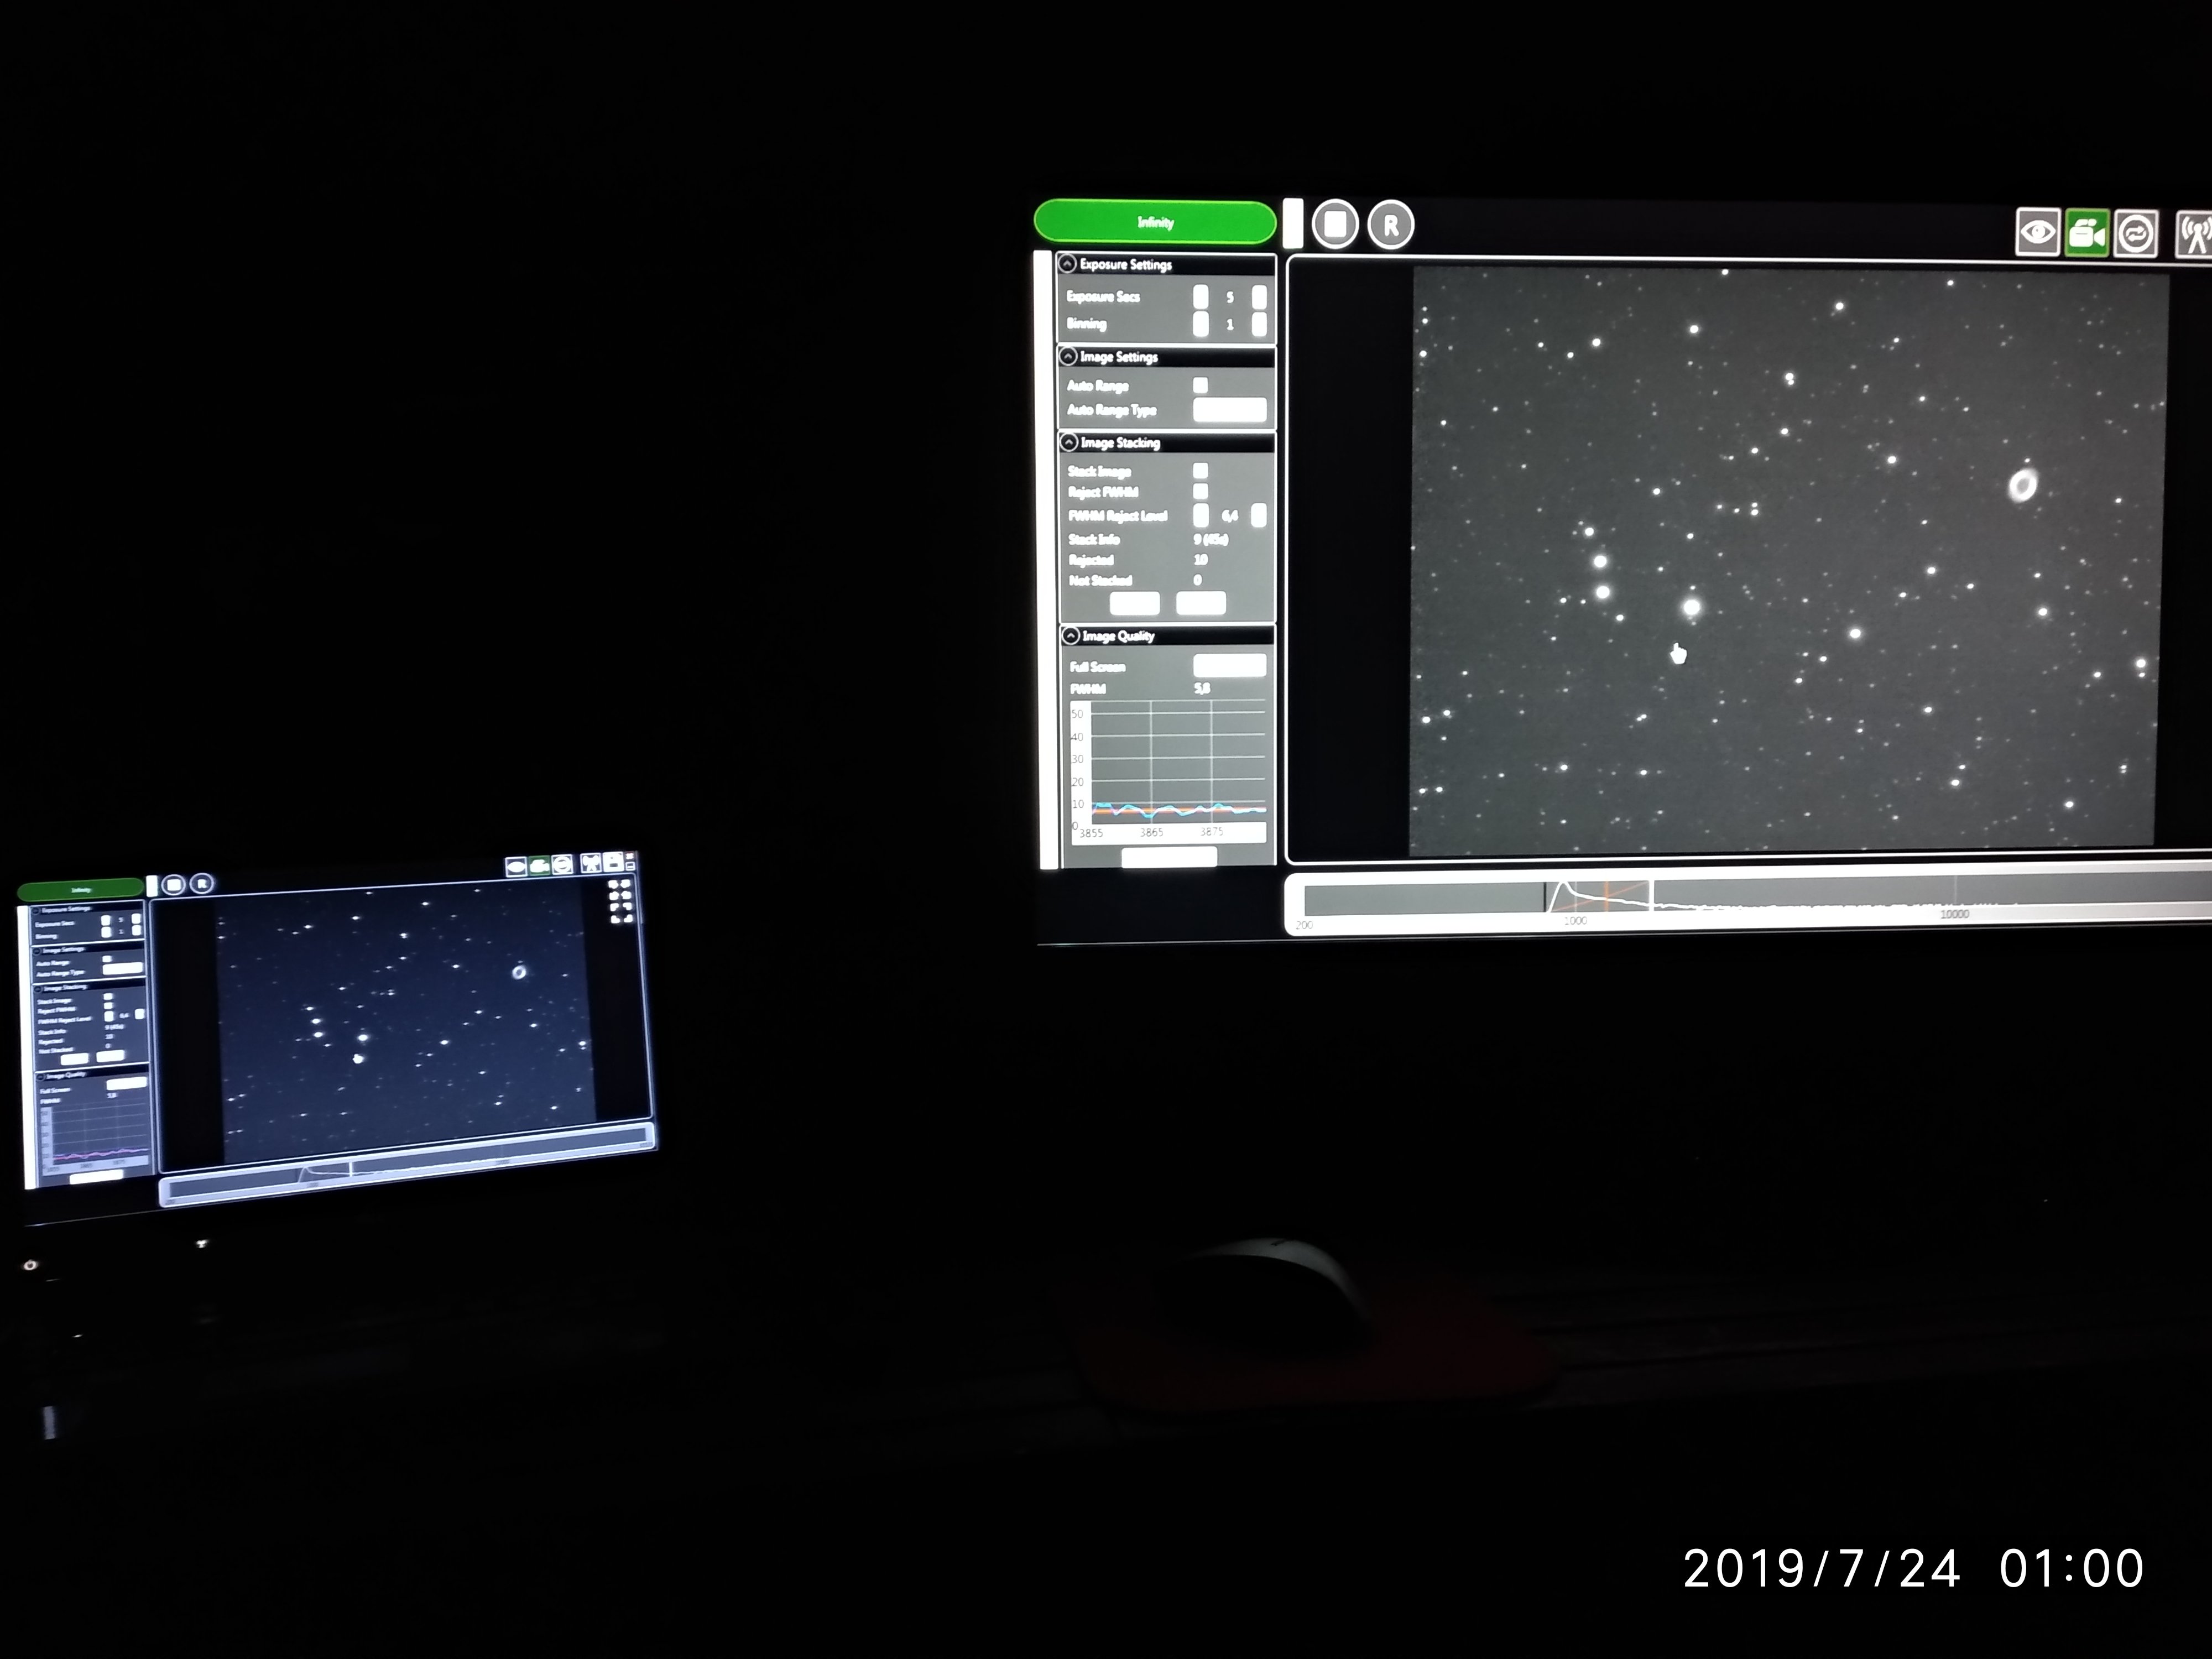Click the circular arrows sync icon
This screenshot has height=1659, width=2212.
click(2136, 234)
